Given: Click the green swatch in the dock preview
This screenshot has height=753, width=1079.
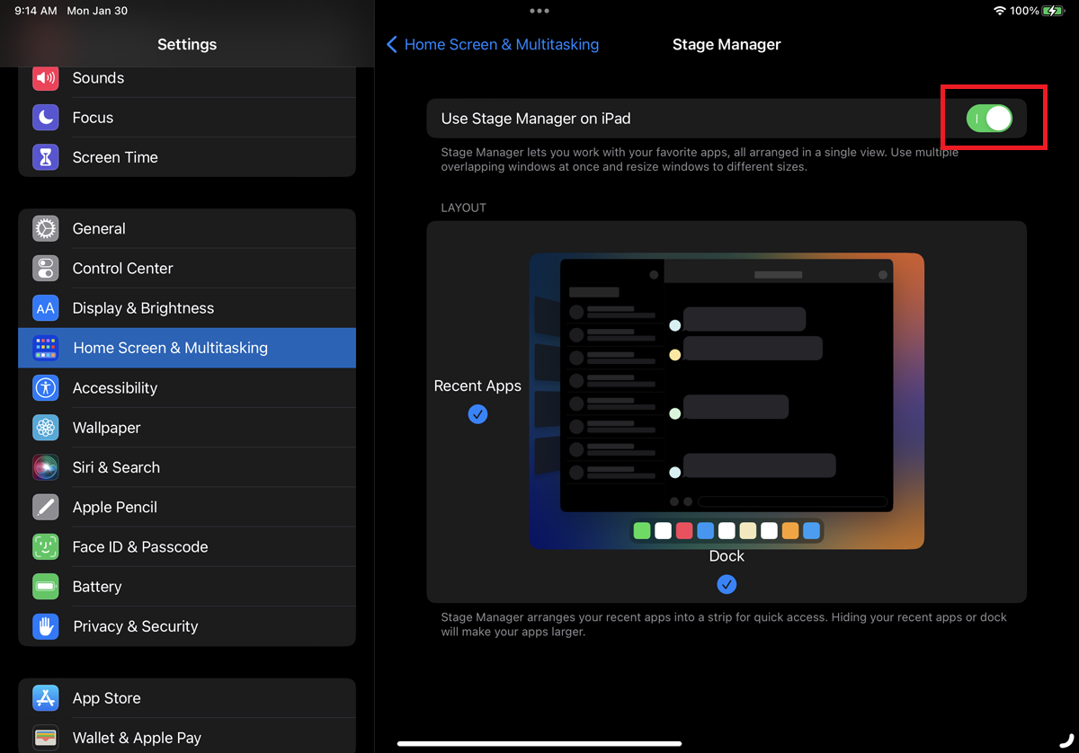Looking at the screenshot, I should click(642, 531).
